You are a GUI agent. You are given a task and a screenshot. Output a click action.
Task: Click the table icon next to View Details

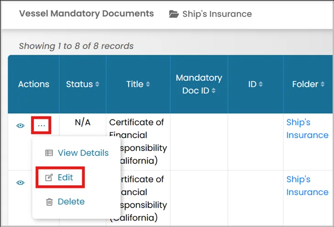click(x=49, y=153)
